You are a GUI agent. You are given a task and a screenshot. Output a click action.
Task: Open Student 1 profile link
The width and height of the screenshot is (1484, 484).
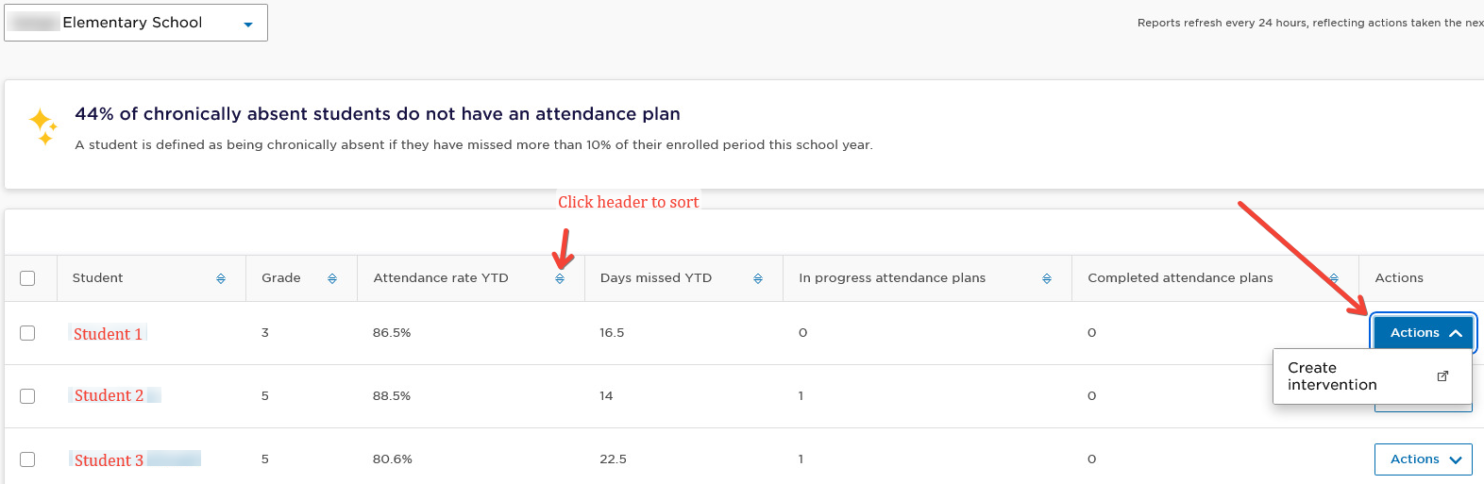click(x=108, y=334)
